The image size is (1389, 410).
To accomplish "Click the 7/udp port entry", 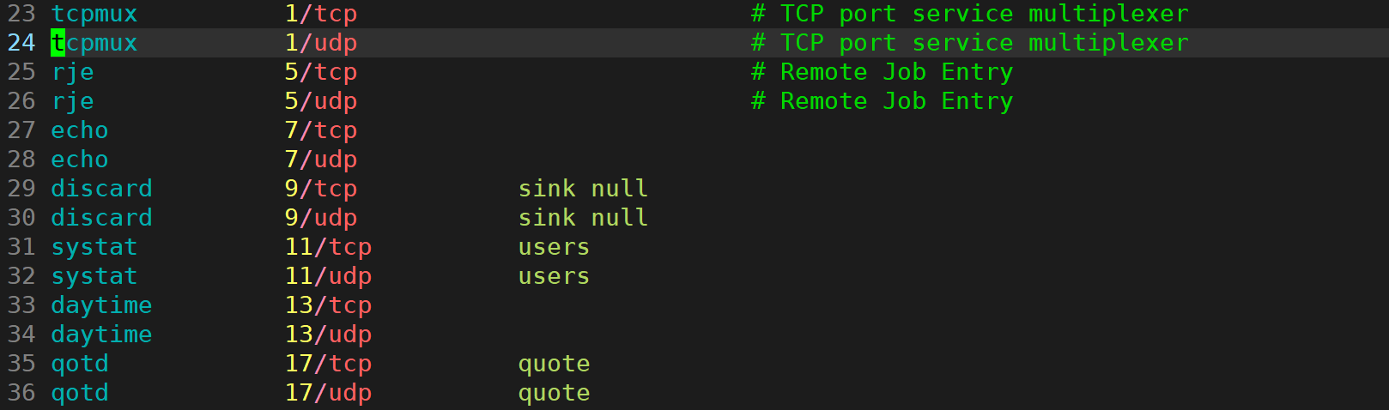I will coord(321,160).
